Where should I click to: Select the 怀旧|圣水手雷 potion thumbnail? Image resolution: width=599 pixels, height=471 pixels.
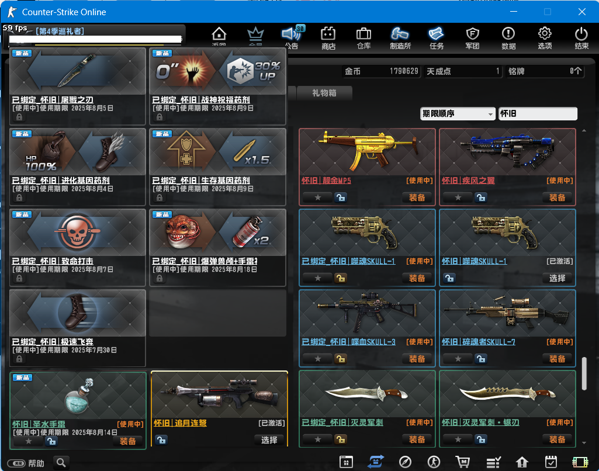(x=78, y=396)
